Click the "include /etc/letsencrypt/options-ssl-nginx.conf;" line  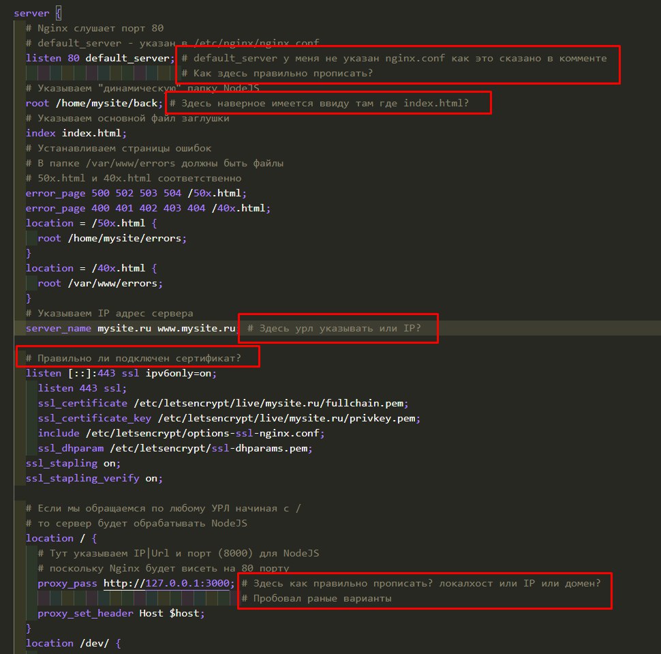[181, 433]
